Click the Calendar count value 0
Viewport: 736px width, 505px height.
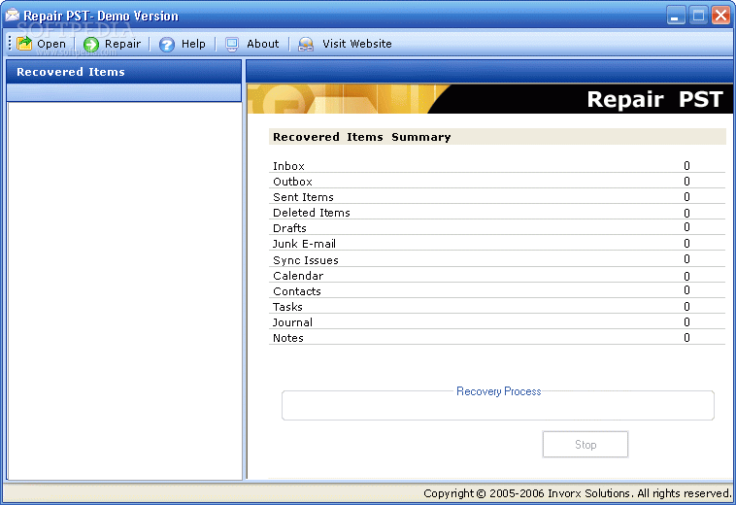tap(686, 276)
